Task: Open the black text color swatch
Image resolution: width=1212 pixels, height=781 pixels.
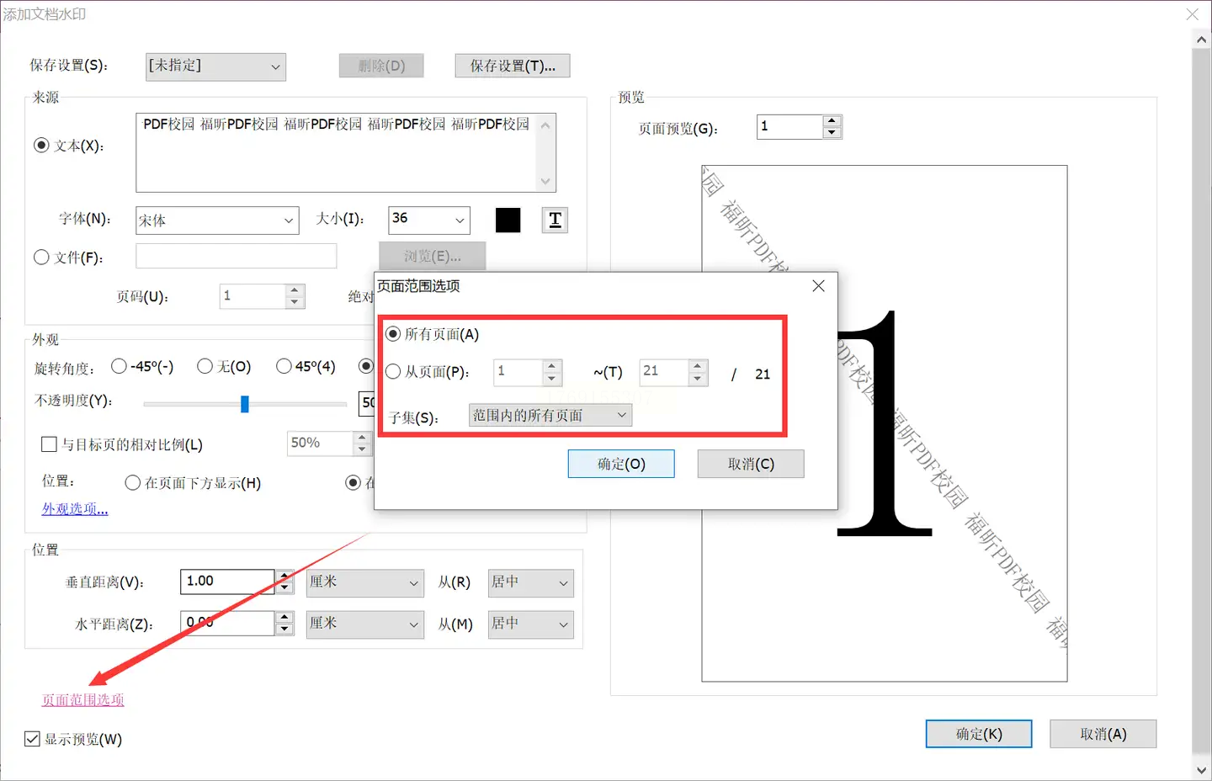Action: point(508,220)
